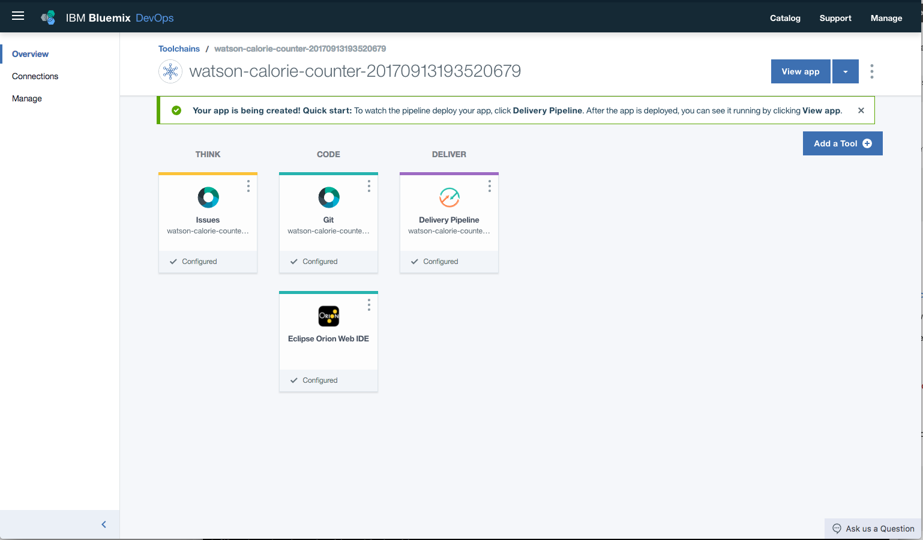Screen dimensions: 923x540
Task: Open Catalog in top navigation
Action: [x=785, y=18]
